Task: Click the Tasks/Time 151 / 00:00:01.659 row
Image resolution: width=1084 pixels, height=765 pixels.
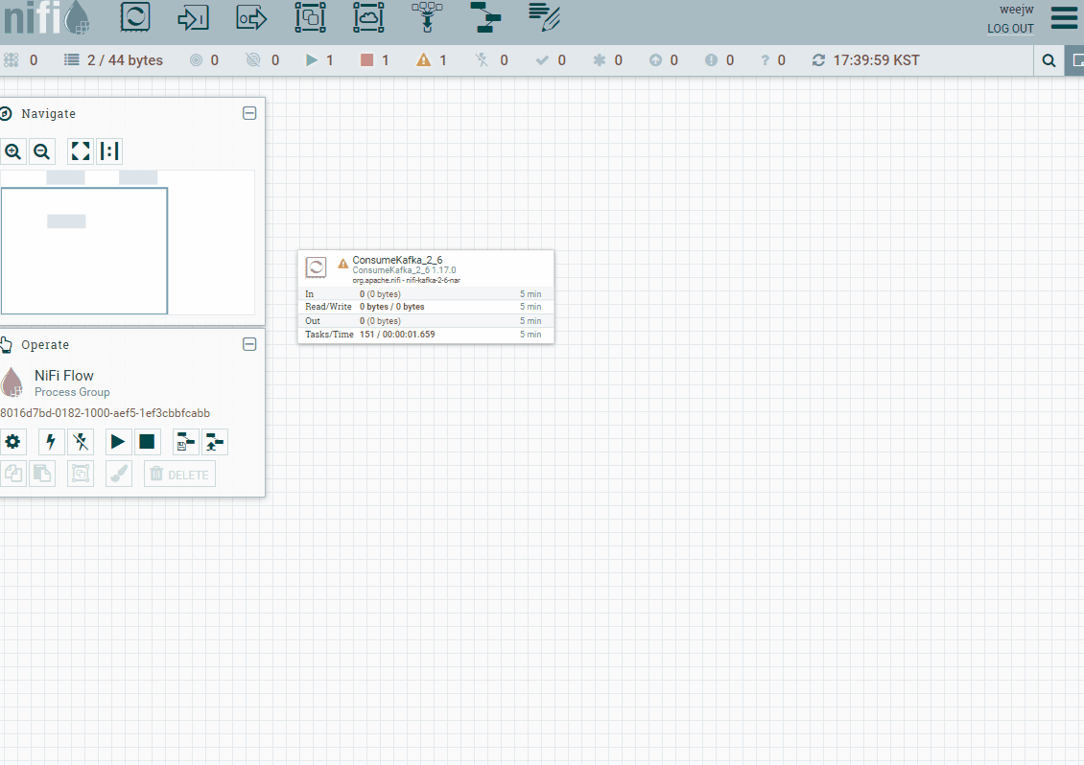Action: click(x=425, y=335)
